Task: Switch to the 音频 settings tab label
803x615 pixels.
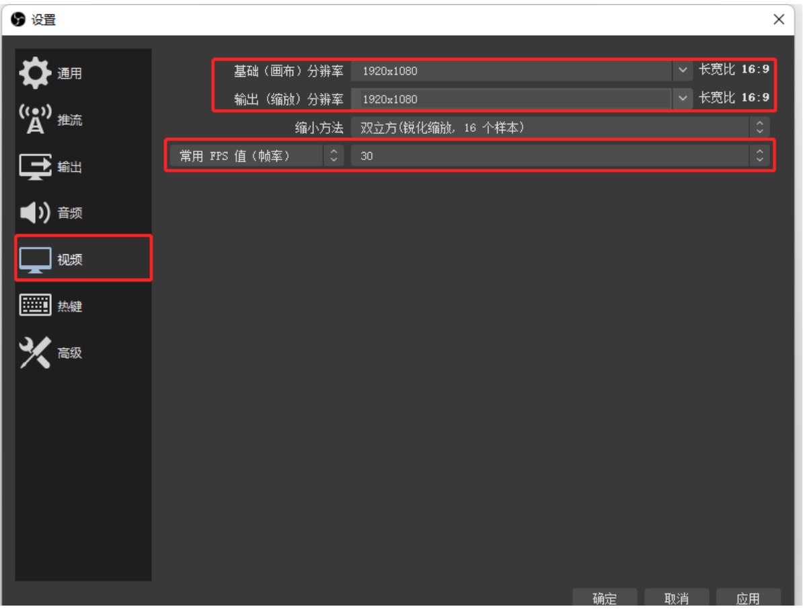Action: 70,213
